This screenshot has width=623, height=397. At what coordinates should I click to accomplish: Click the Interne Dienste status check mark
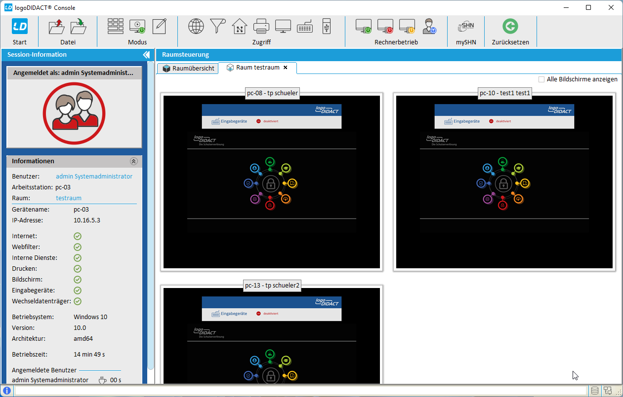78,258
